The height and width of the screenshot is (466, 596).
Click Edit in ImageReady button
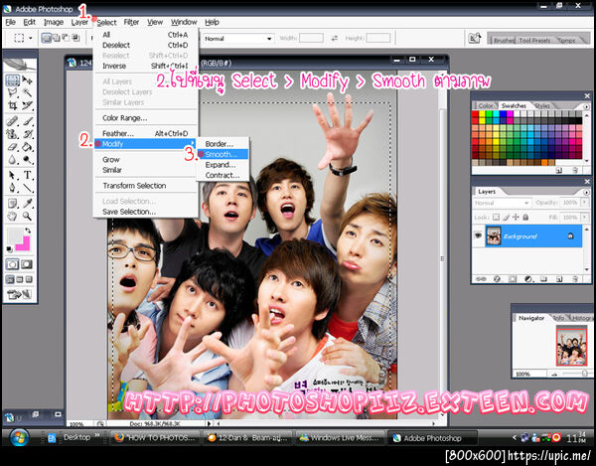[19, 294]
